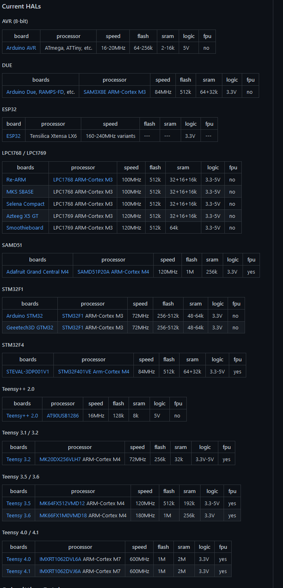Open the Arduino Due link
The image size is (283, 588).
pos(21,92)
